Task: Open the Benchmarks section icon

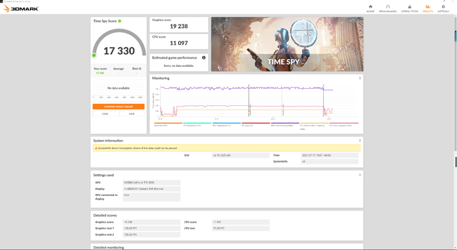Action: point(387,7)
